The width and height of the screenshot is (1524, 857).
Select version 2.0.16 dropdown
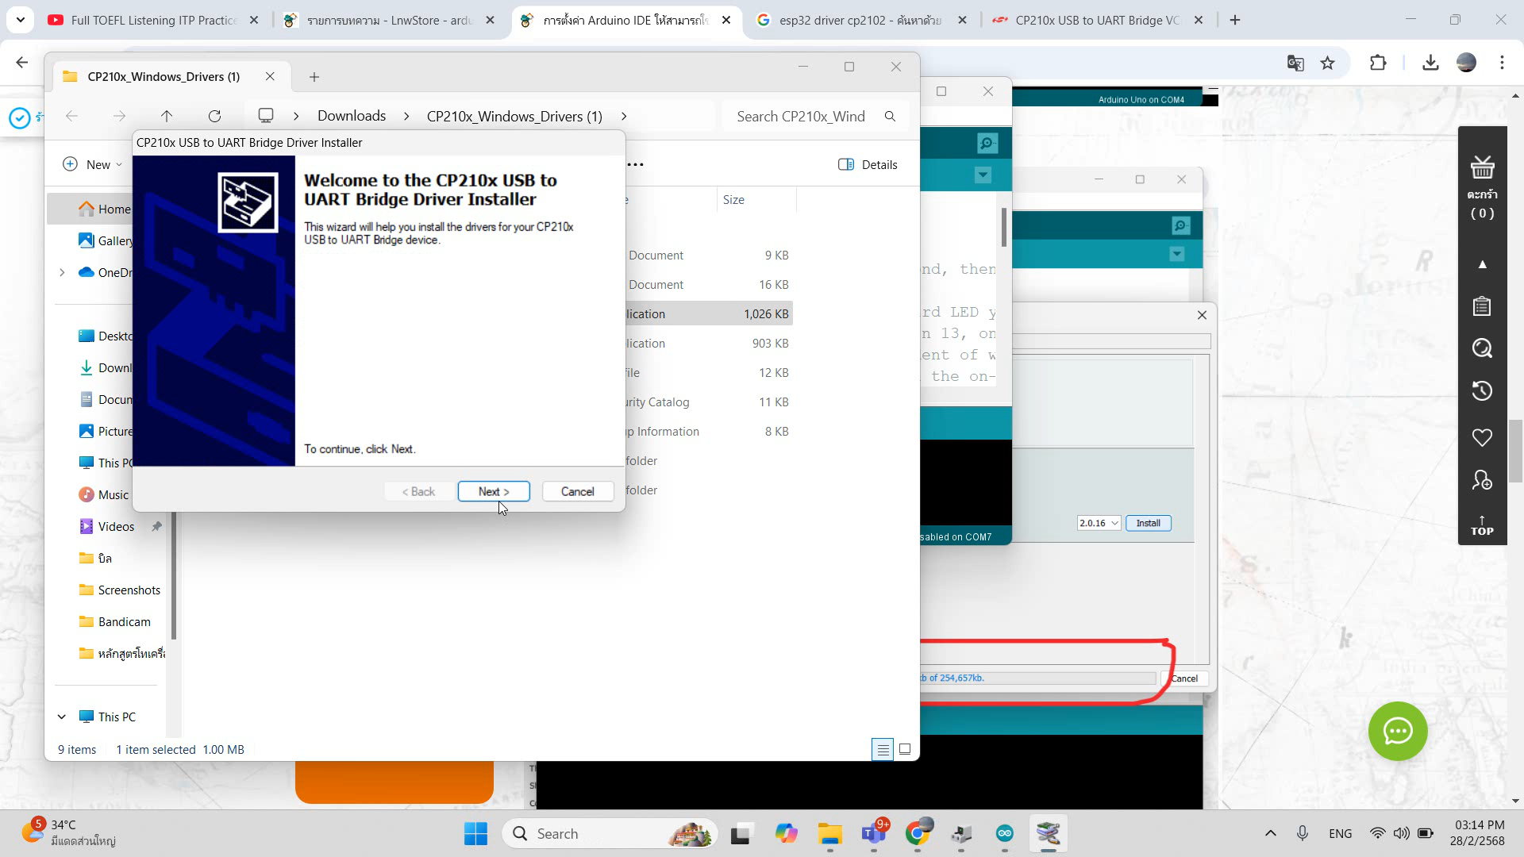click(x=1099, y=523)
